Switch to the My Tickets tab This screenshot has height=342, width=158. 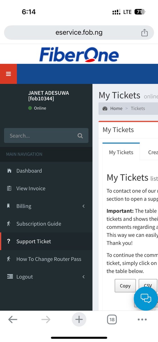121,152
